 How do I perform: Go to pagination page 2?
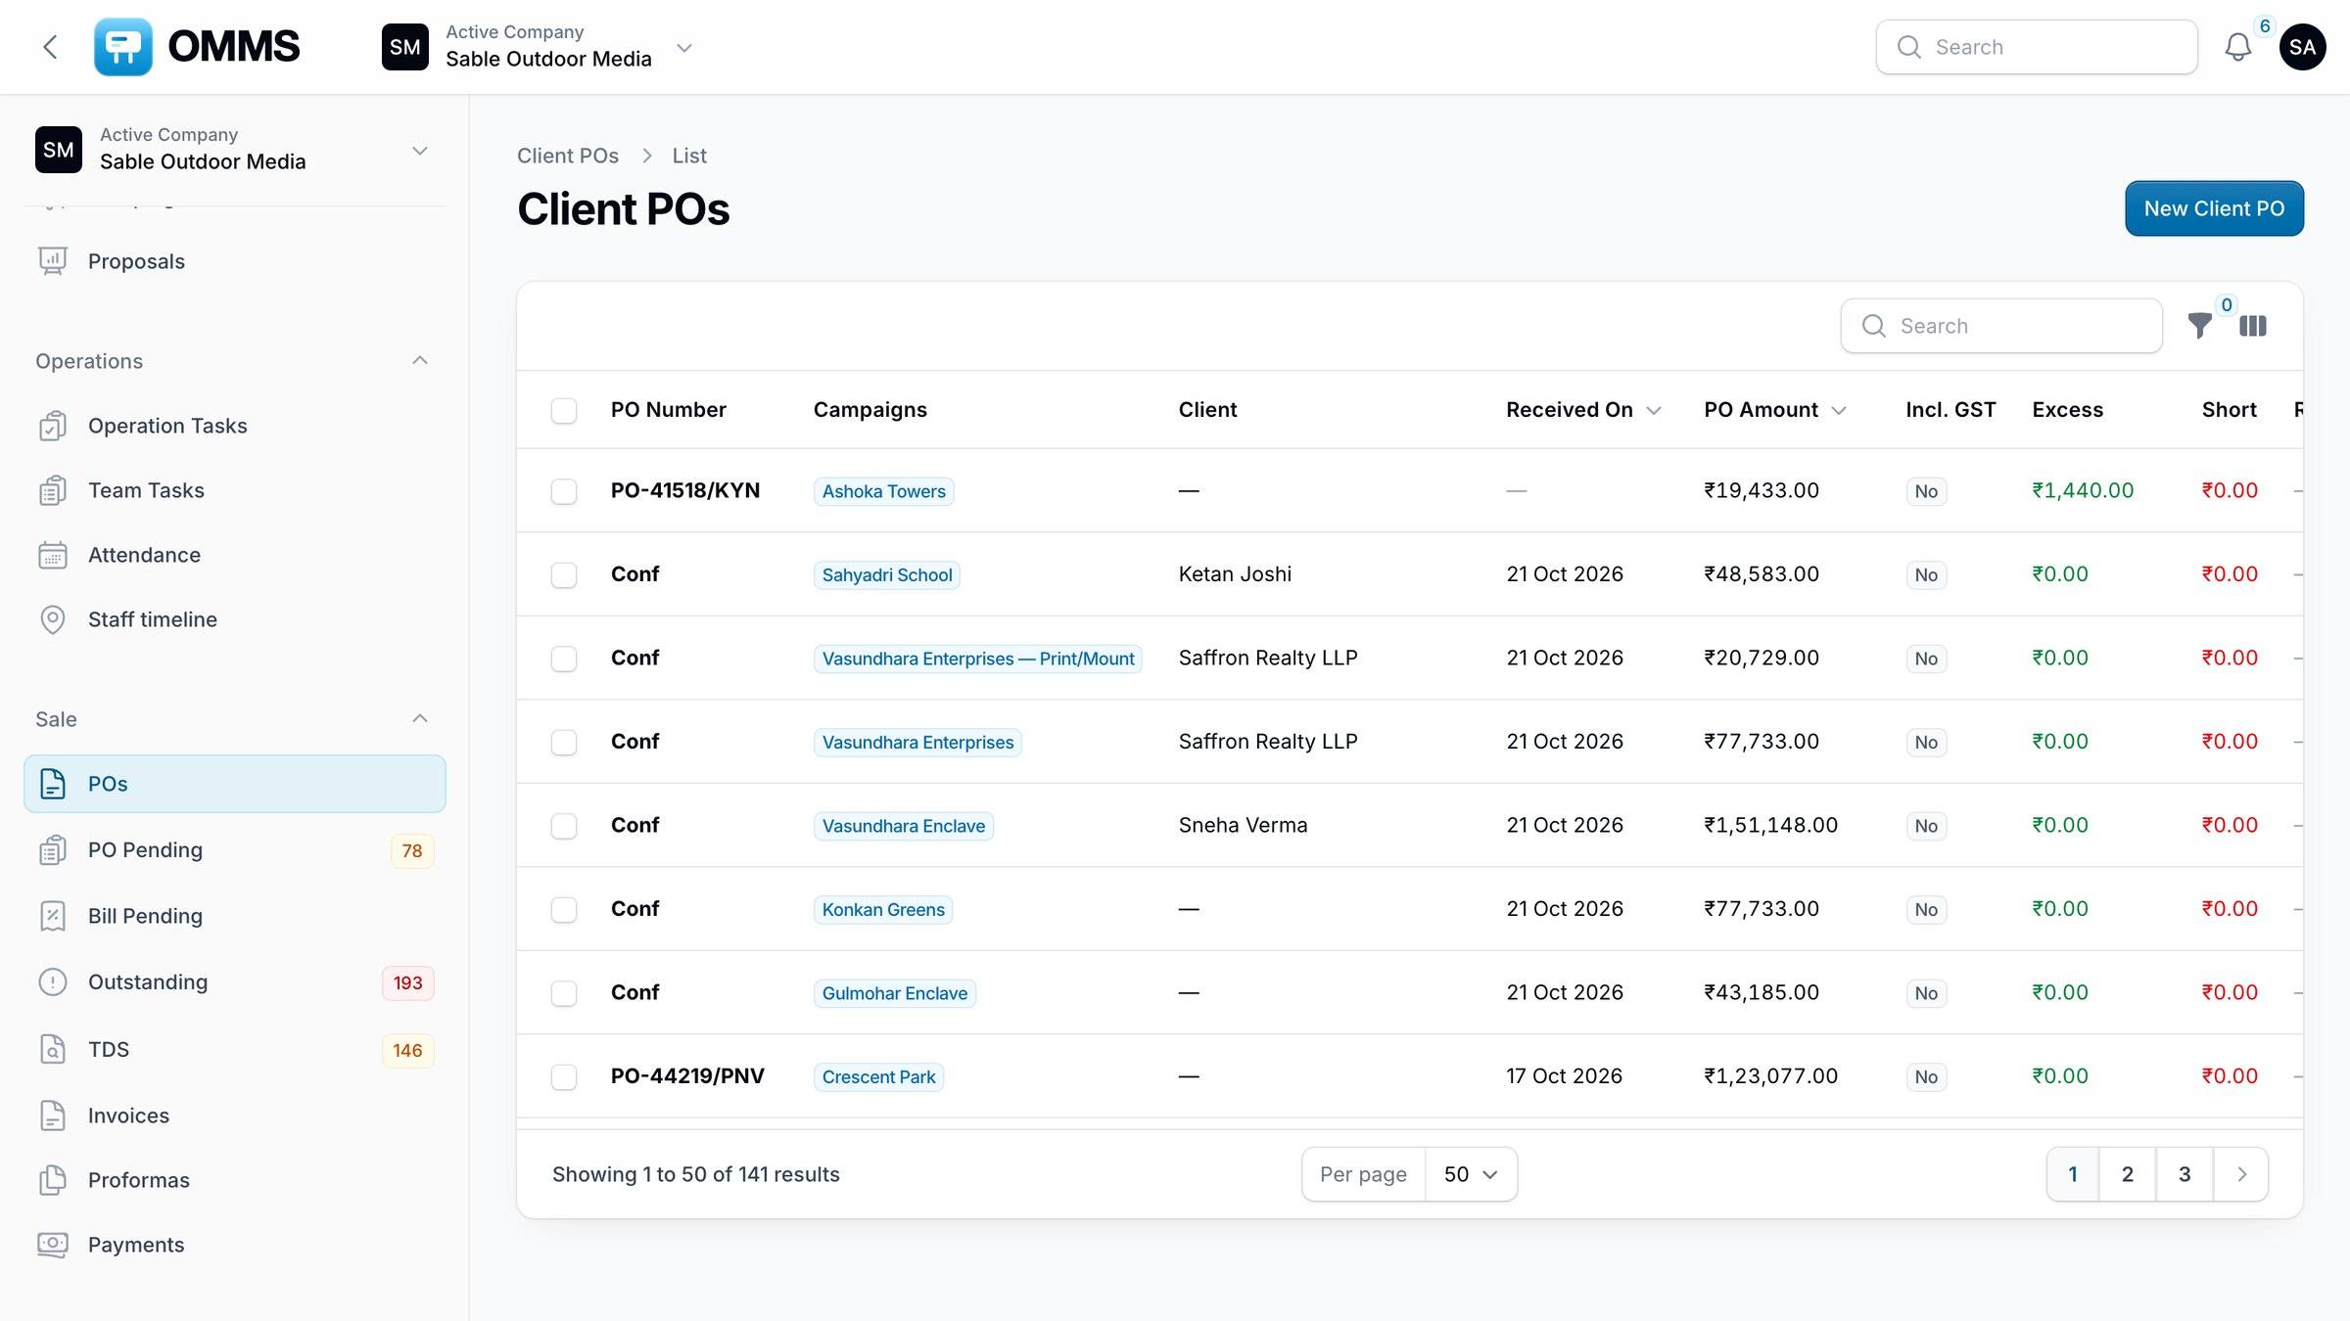click(2127, 1174)
